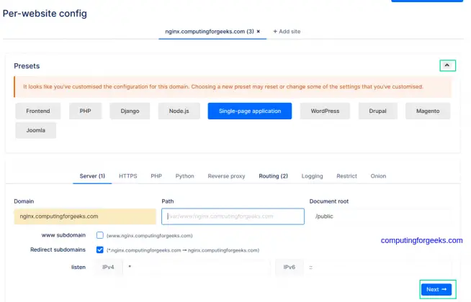Select the Node.js preset
The width and height of the screenshot is (471, 302).
[179, 111]
